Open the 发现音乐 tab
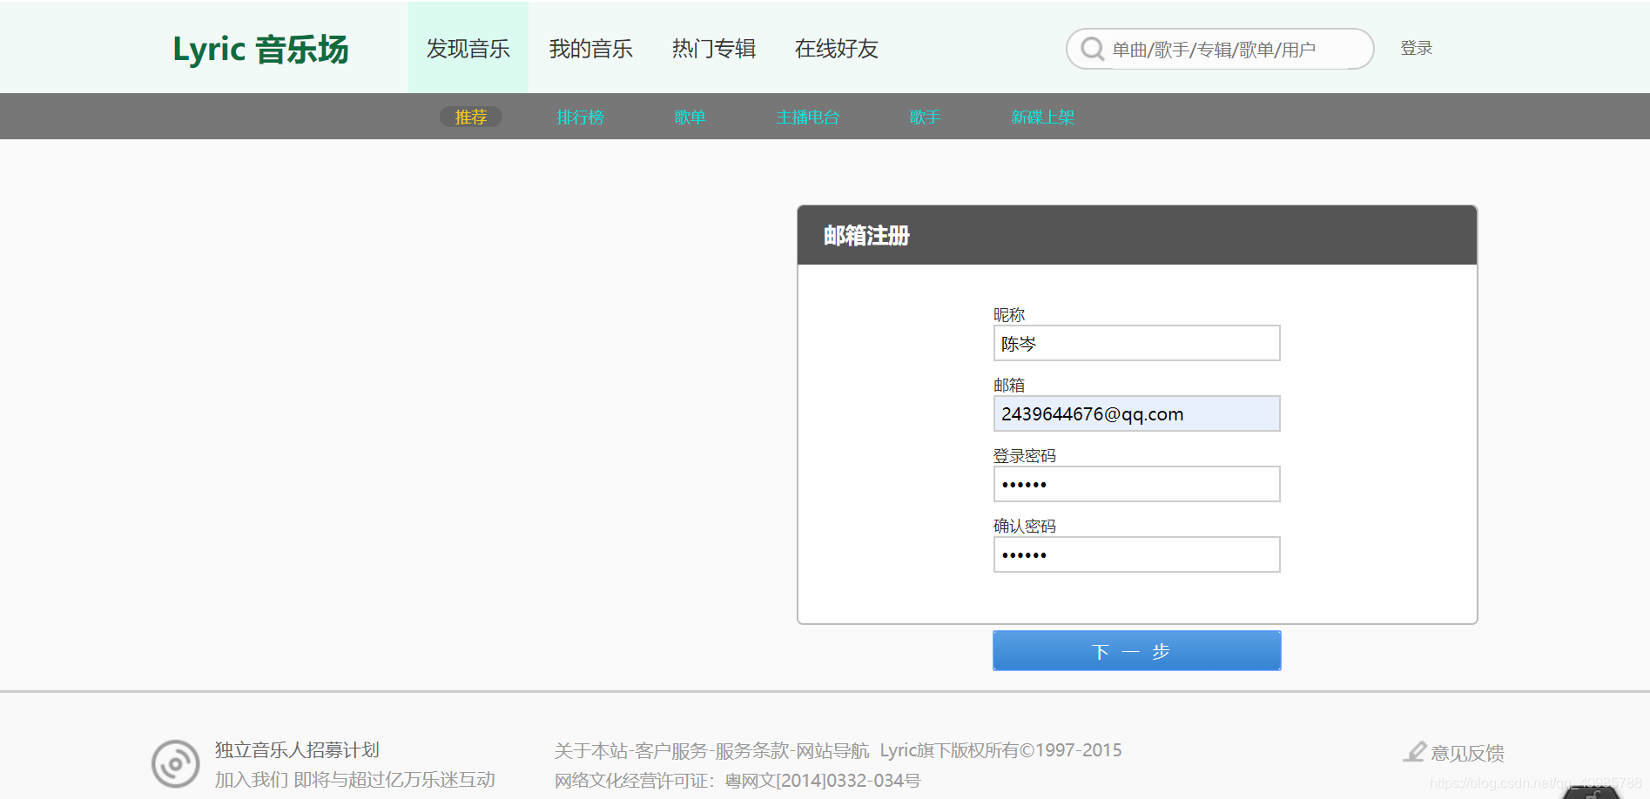1650x799 pixels. point(468,48)
